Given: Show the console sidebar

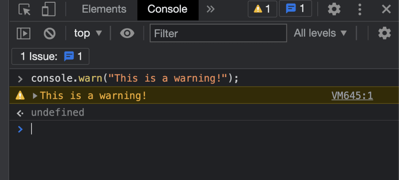Looking at the screenshot, I should pyautogui.click(x=24, y=34).
